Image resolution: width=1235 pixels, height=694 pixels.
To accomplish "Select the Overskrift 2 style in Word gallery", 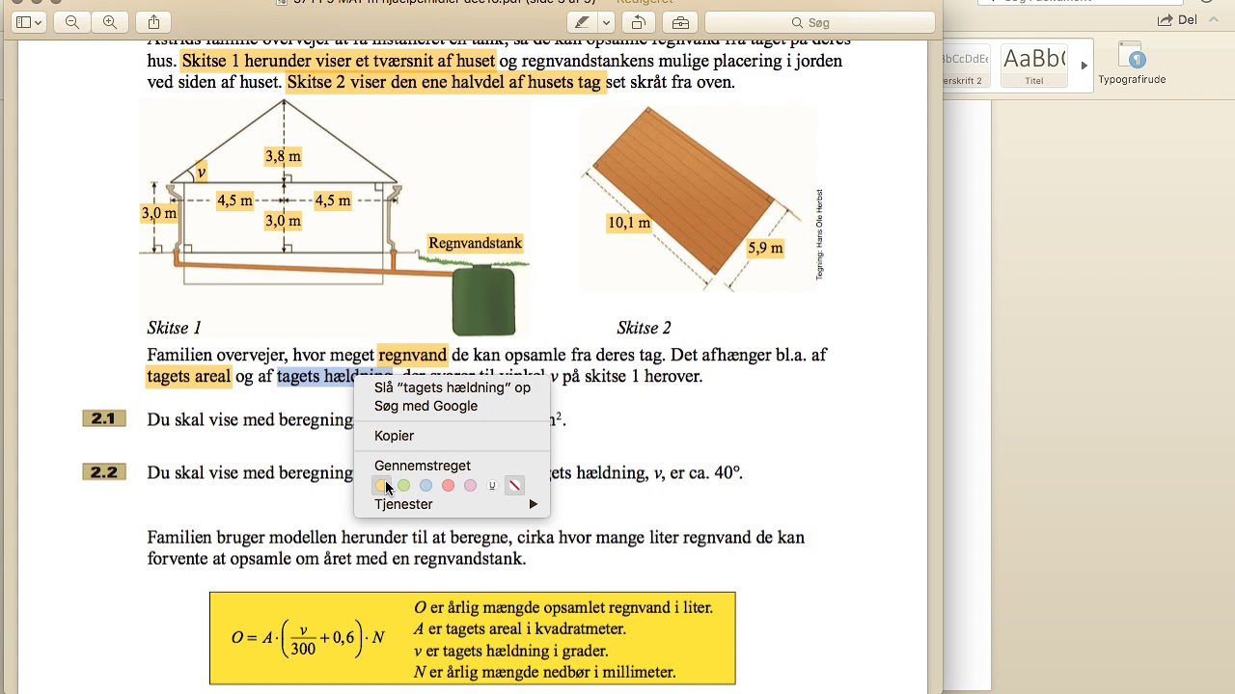I will point(966,66).
